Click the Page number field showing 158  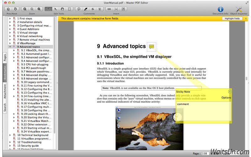click(x=205, y=154)
